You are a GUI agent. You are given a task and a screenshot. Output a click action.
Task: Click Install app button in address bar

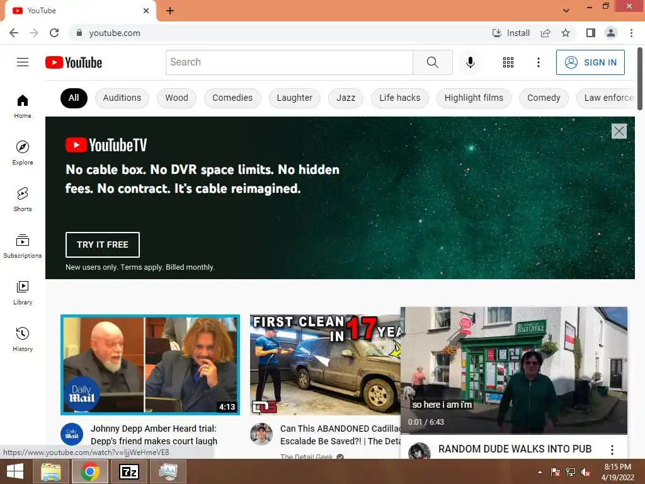(511, 33)
